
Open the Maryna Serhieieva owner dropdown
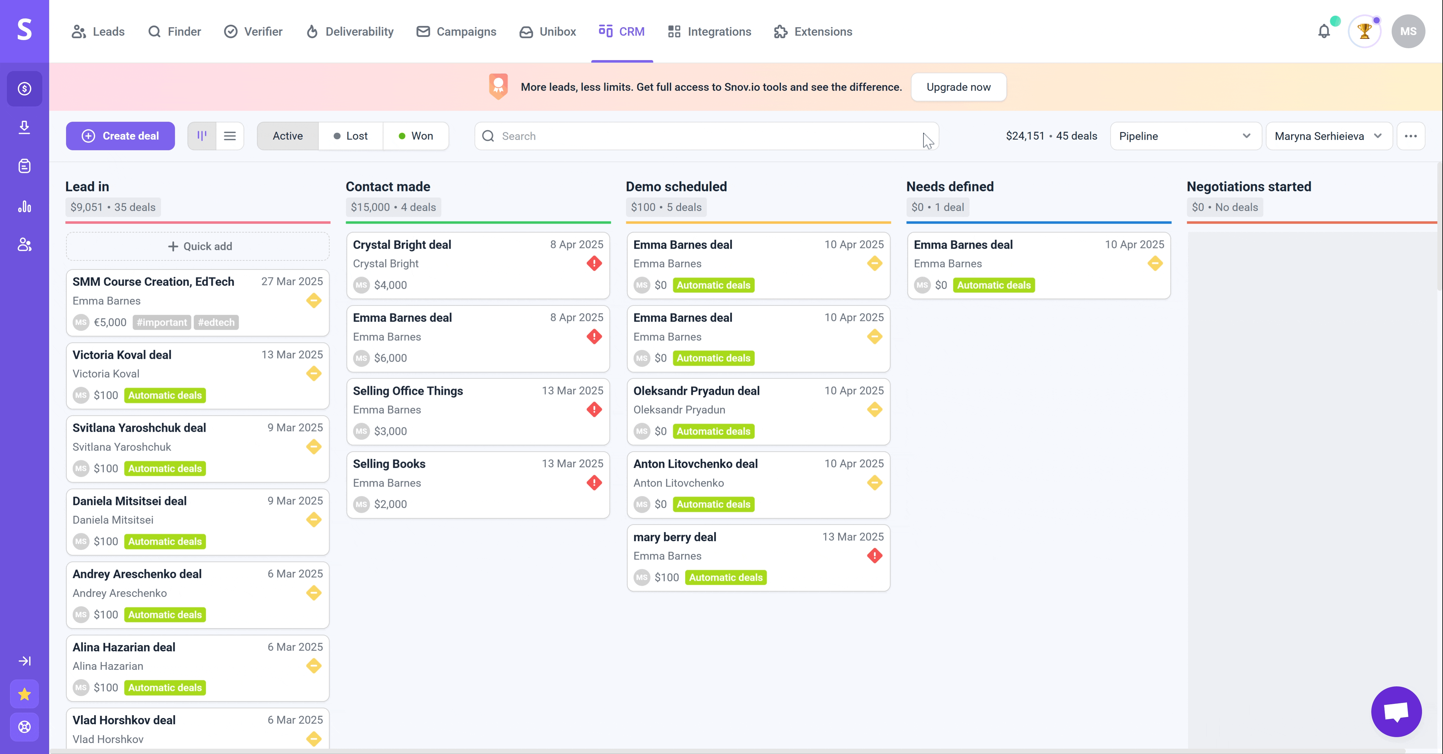1328,136
